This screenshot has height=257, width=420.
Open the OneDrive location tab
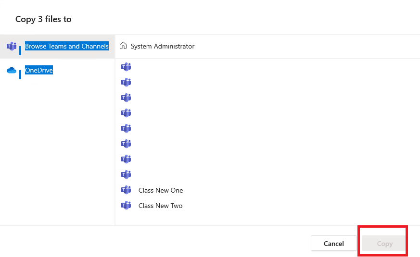[x=57, y=71]
